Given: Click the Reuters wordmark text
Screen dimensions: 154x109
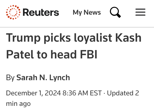Looking at the screenshot, I should coord(41,12).
